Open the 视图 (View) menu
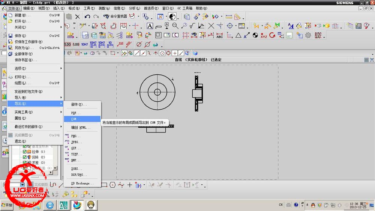The width and height of the screenshot is (375, 211). pyautogui.click(x=44, y=8)
